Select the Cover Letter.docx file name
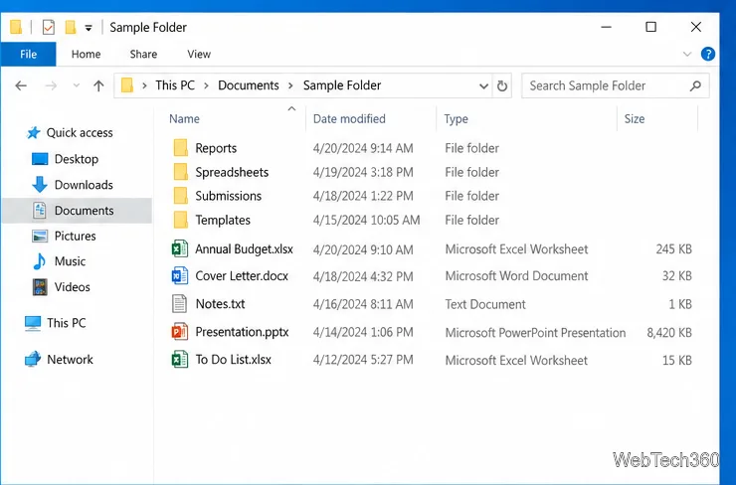736x485 pixels. coord(242,276)
